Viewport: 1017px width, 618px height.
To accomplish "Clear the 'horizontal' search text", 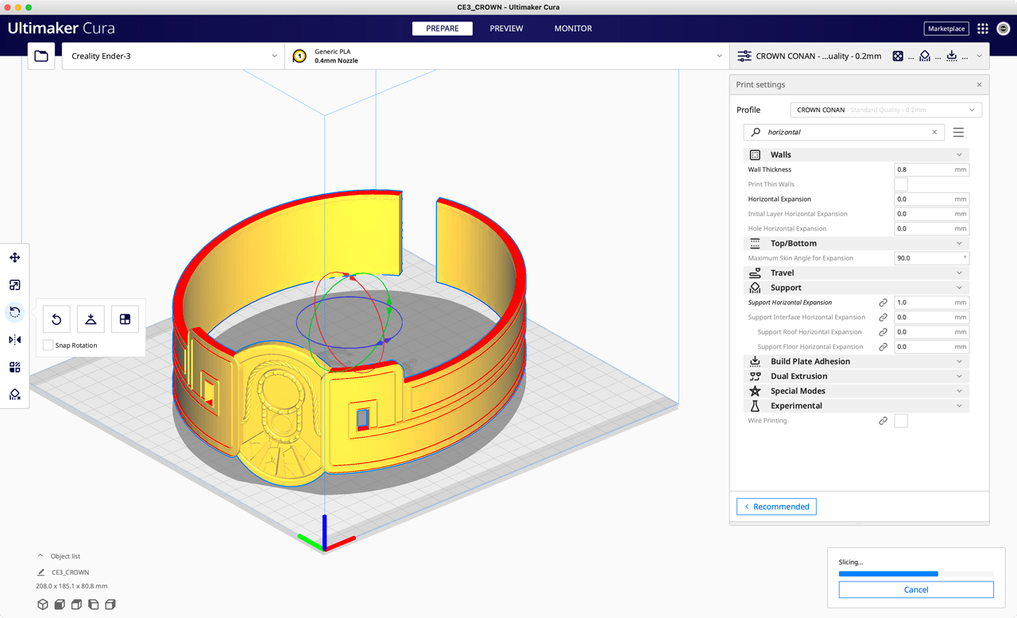I will (x=934, y=133).
